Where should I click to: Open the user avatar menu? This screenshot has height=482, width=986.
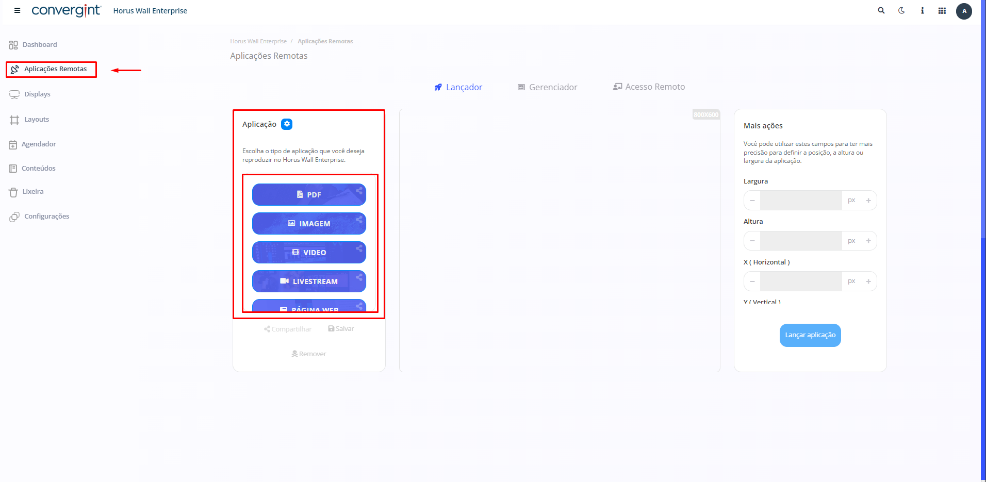click(964, 11)
